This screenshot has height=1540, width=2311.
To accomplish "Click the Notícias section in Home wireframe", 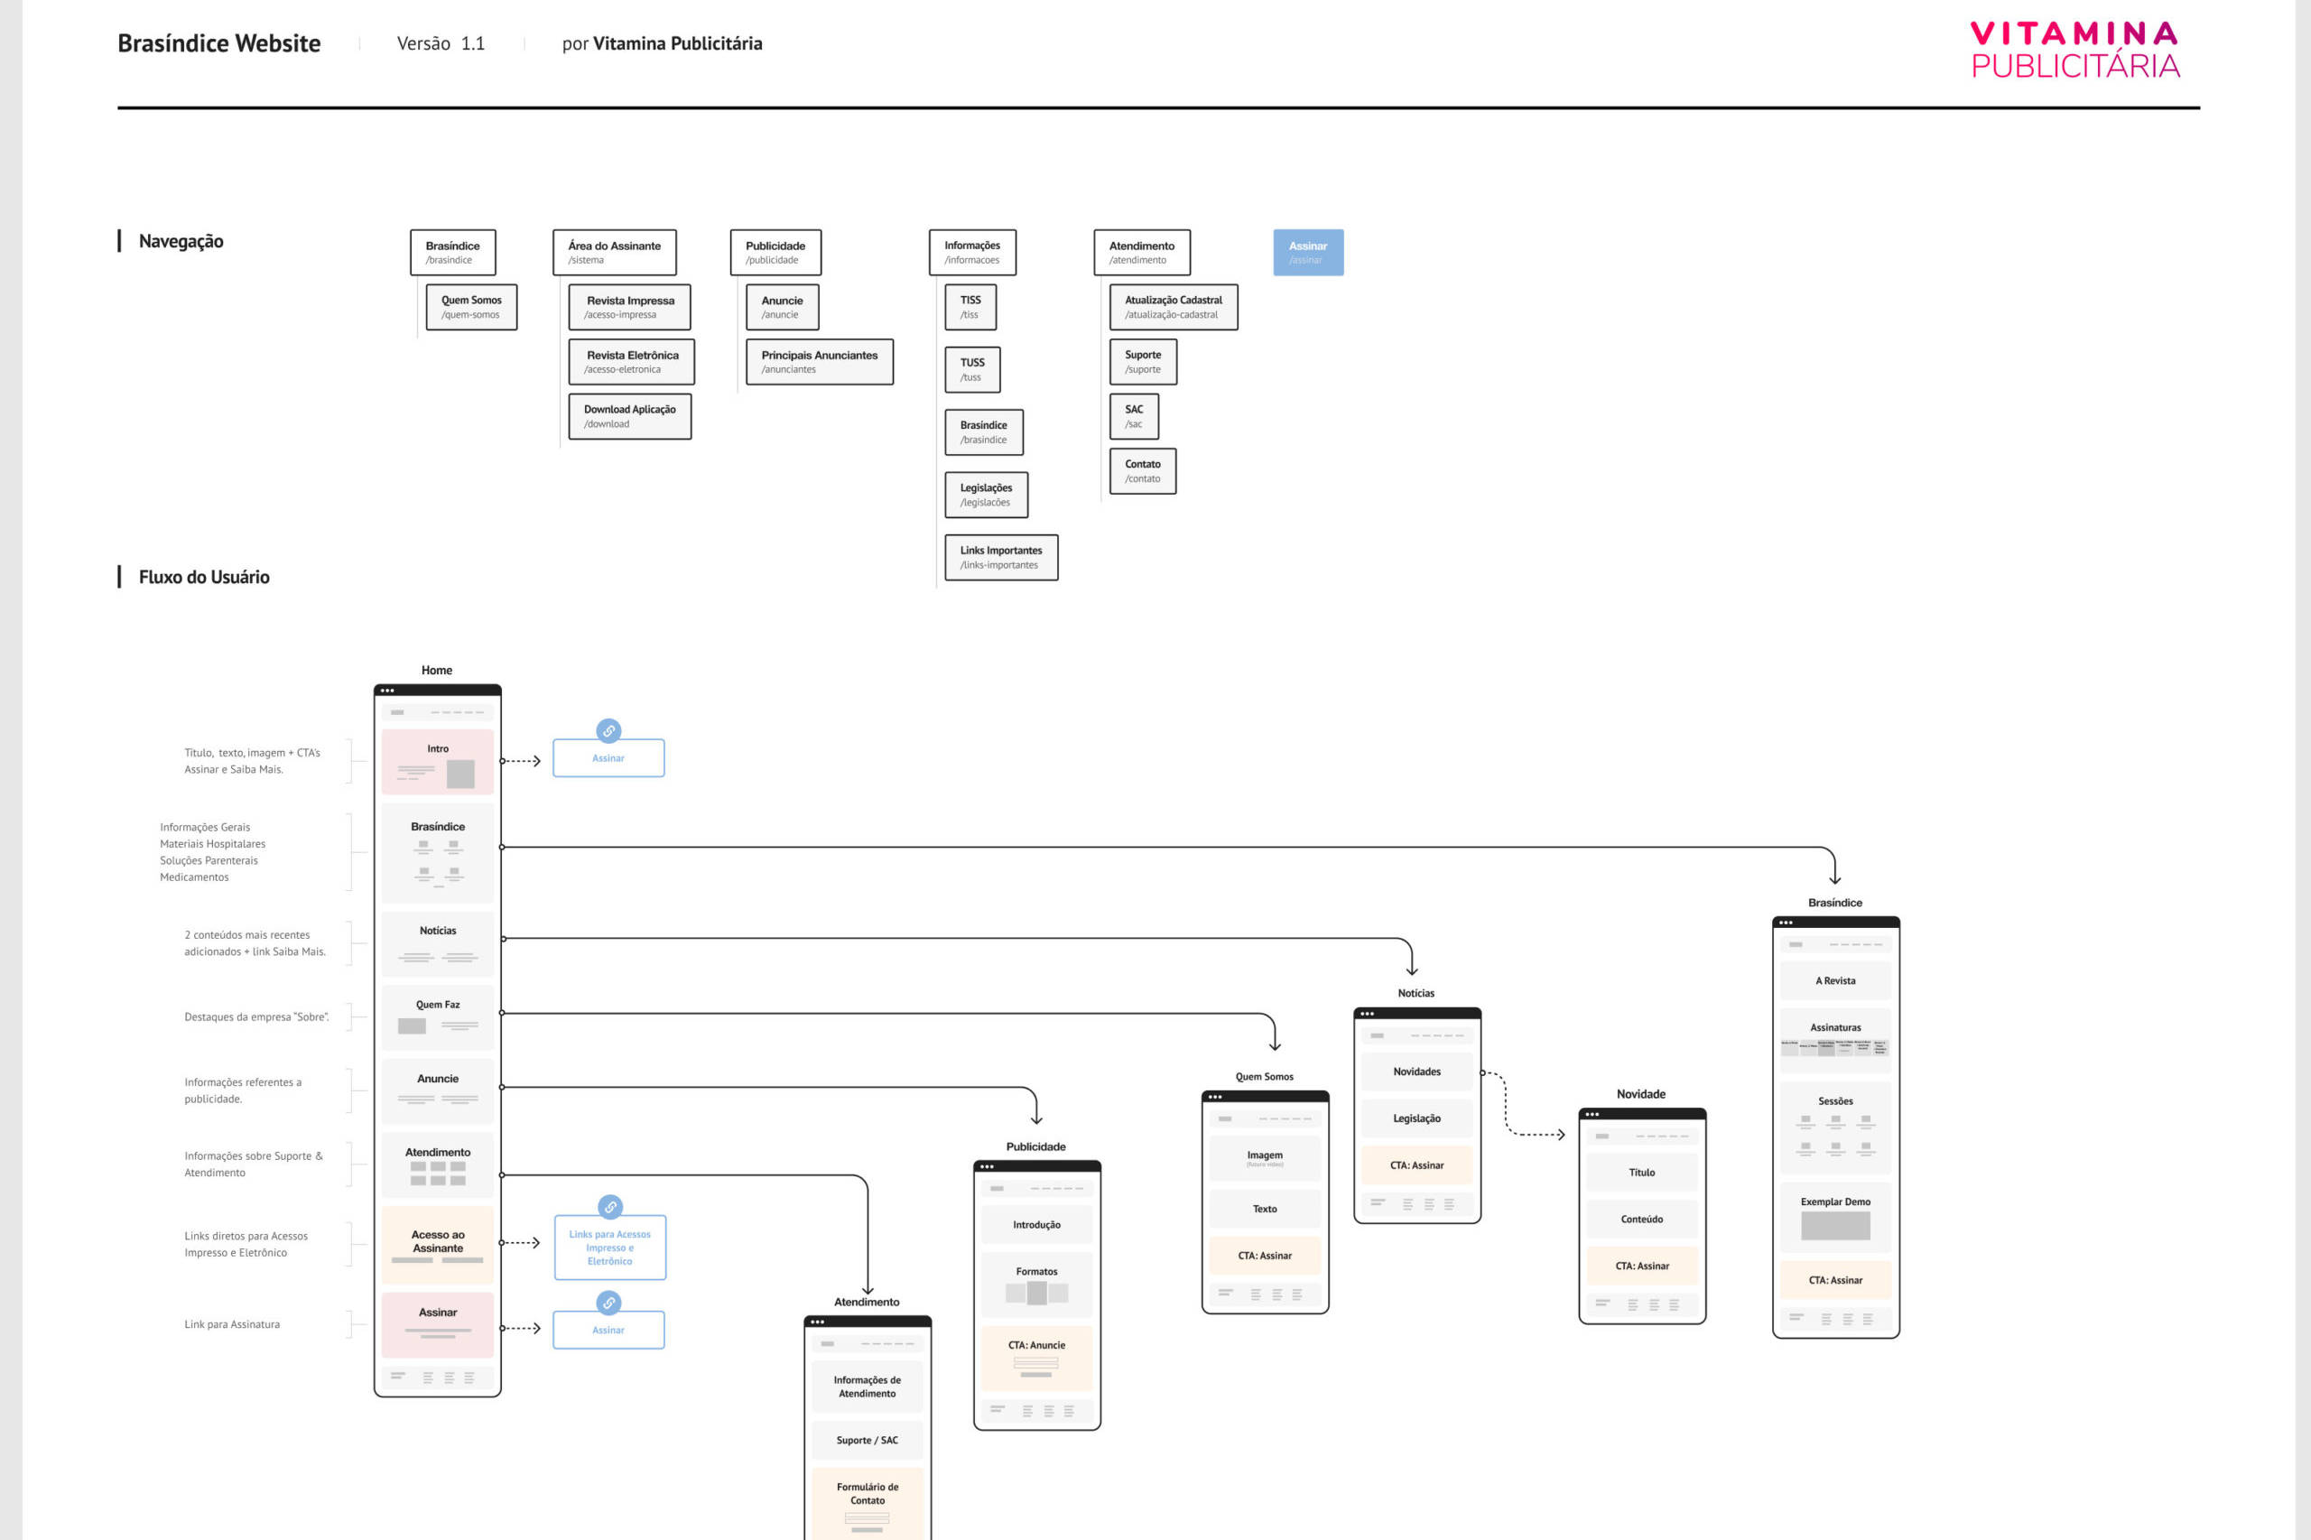I will (438, 945).
